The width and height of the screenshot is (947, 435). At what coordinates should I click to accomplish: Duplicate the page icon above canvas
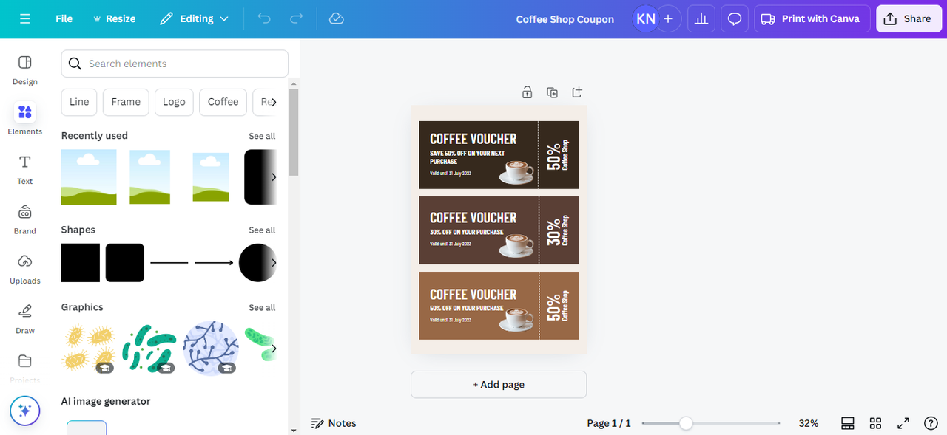552,92
